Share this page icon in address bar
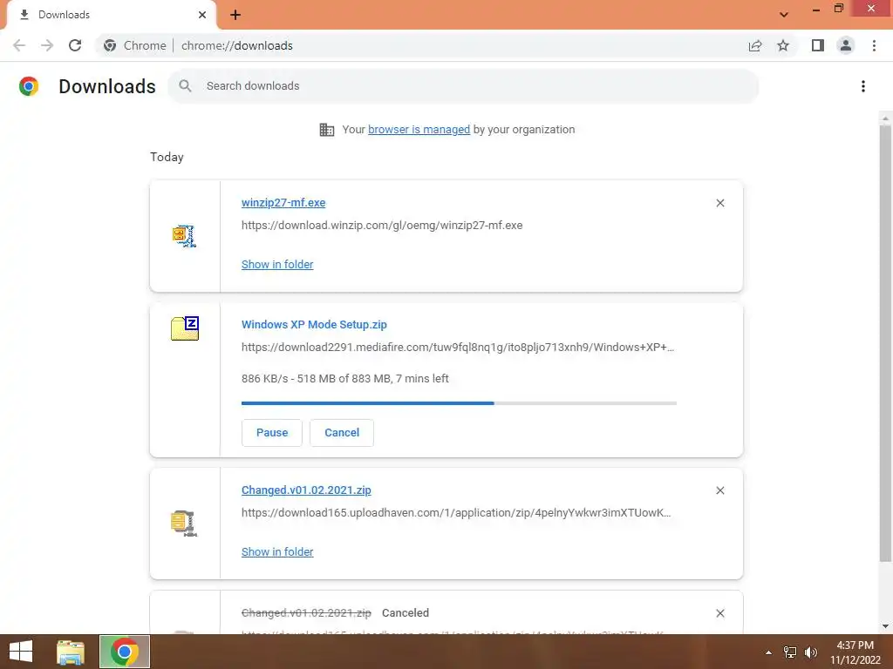This screenshot has width=893, height=669. [755, 45]
